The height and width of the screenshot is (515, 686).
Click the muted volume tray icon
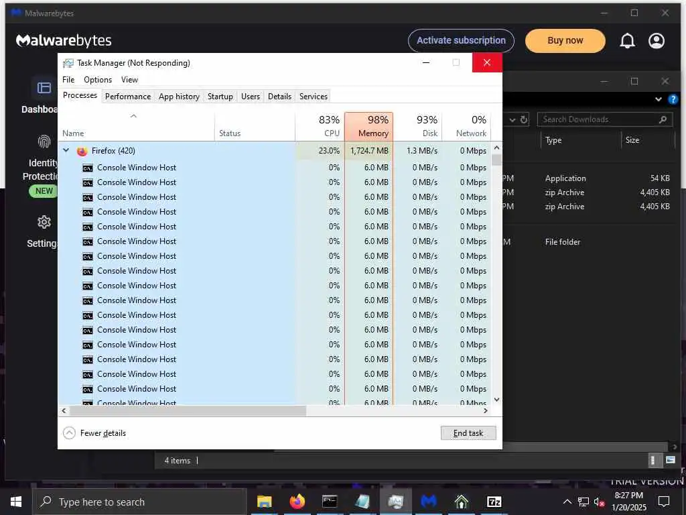[x=599, y=502]
